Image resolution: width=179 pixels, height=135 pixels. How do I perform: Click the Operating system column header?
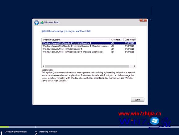click(x=76, y=40)
